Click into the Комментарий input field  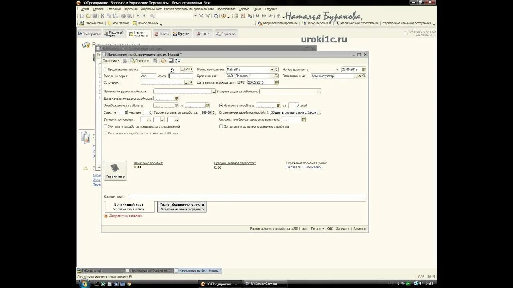247,196
